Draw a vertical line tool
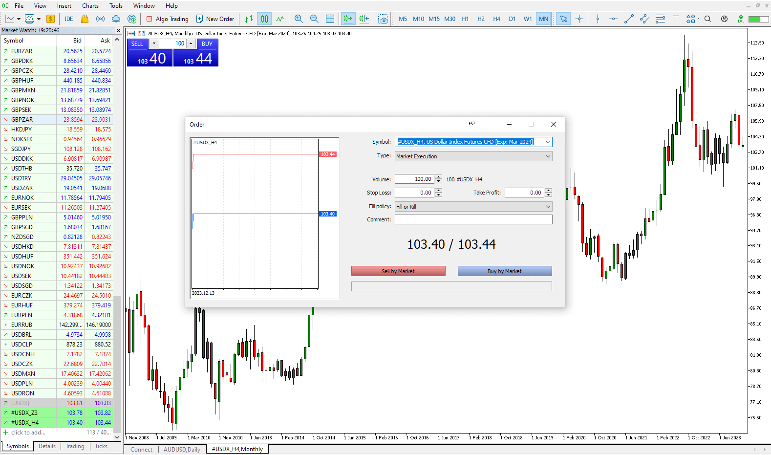 click(598, 19)
